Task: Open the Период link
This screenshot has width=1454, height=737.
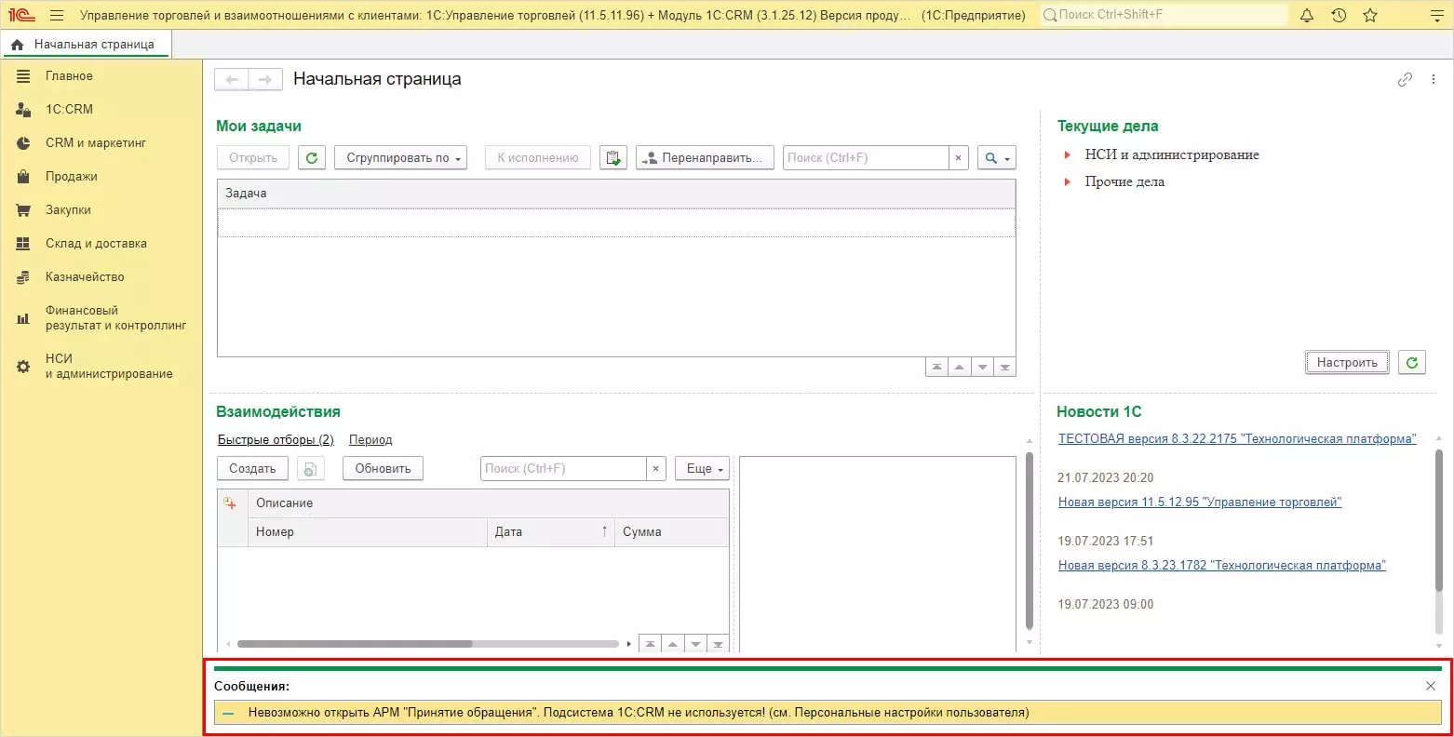Action: [370, 440]
